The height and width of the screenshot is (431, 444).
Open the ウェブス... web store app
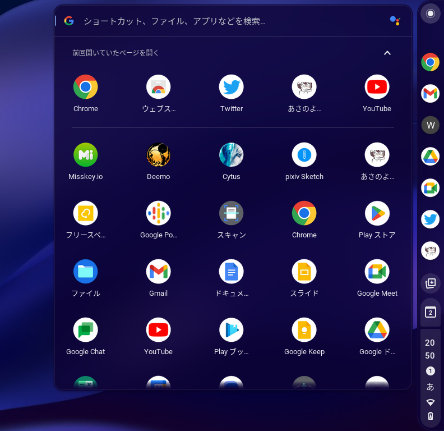click(158, 87)
